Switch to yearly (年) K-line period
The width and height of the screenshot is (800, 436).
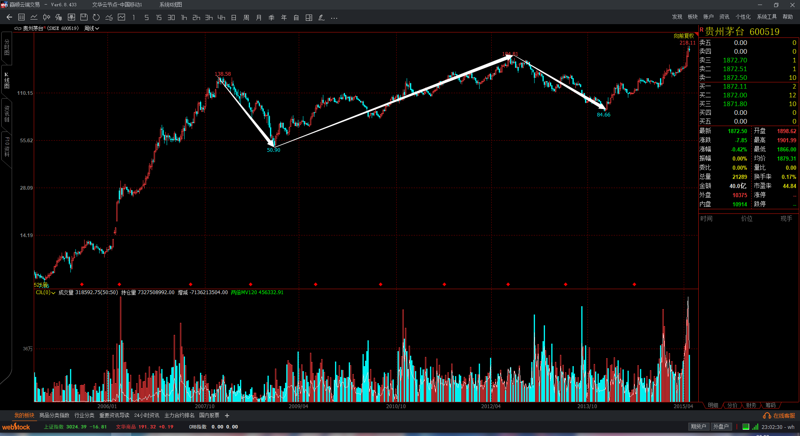coord(284,17)
